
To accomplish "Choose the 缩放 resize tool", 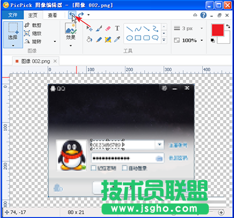I will [33, 33].
